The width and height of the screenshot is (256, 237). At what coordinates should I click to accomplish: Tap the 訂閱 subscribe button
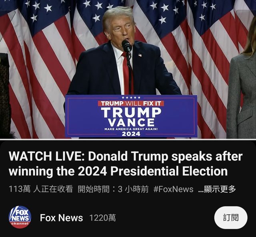pos(231,217)
